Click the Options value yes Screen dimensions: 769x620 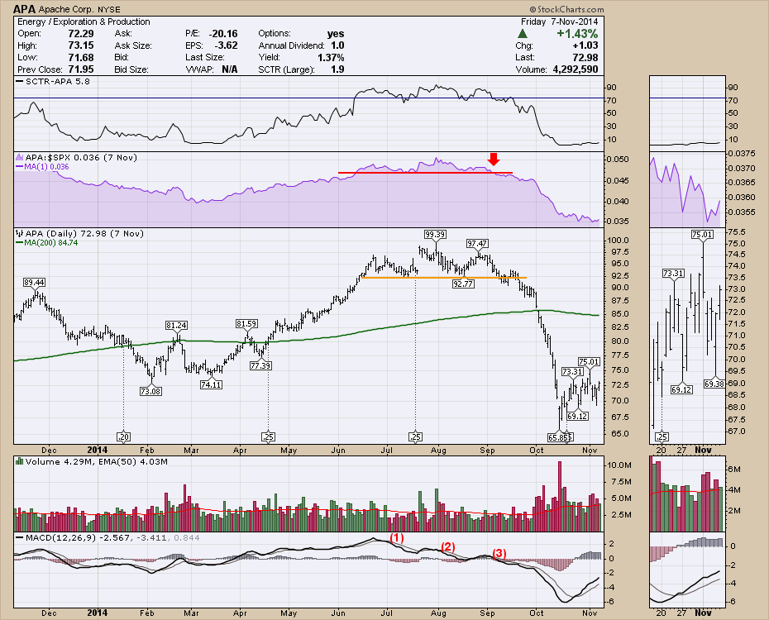[x=336, y=33]
